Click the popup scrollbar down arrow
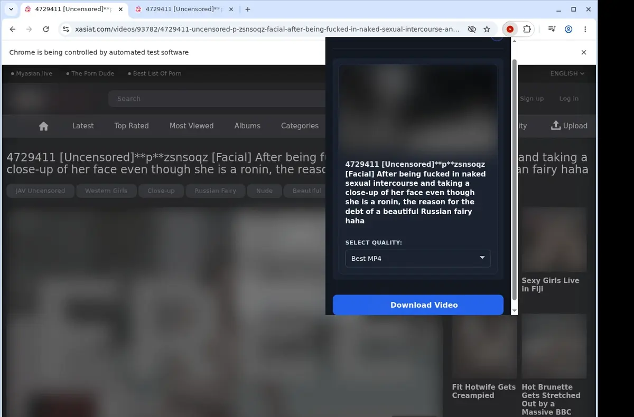This screenshot has width=634, height=417. point(515,311)
